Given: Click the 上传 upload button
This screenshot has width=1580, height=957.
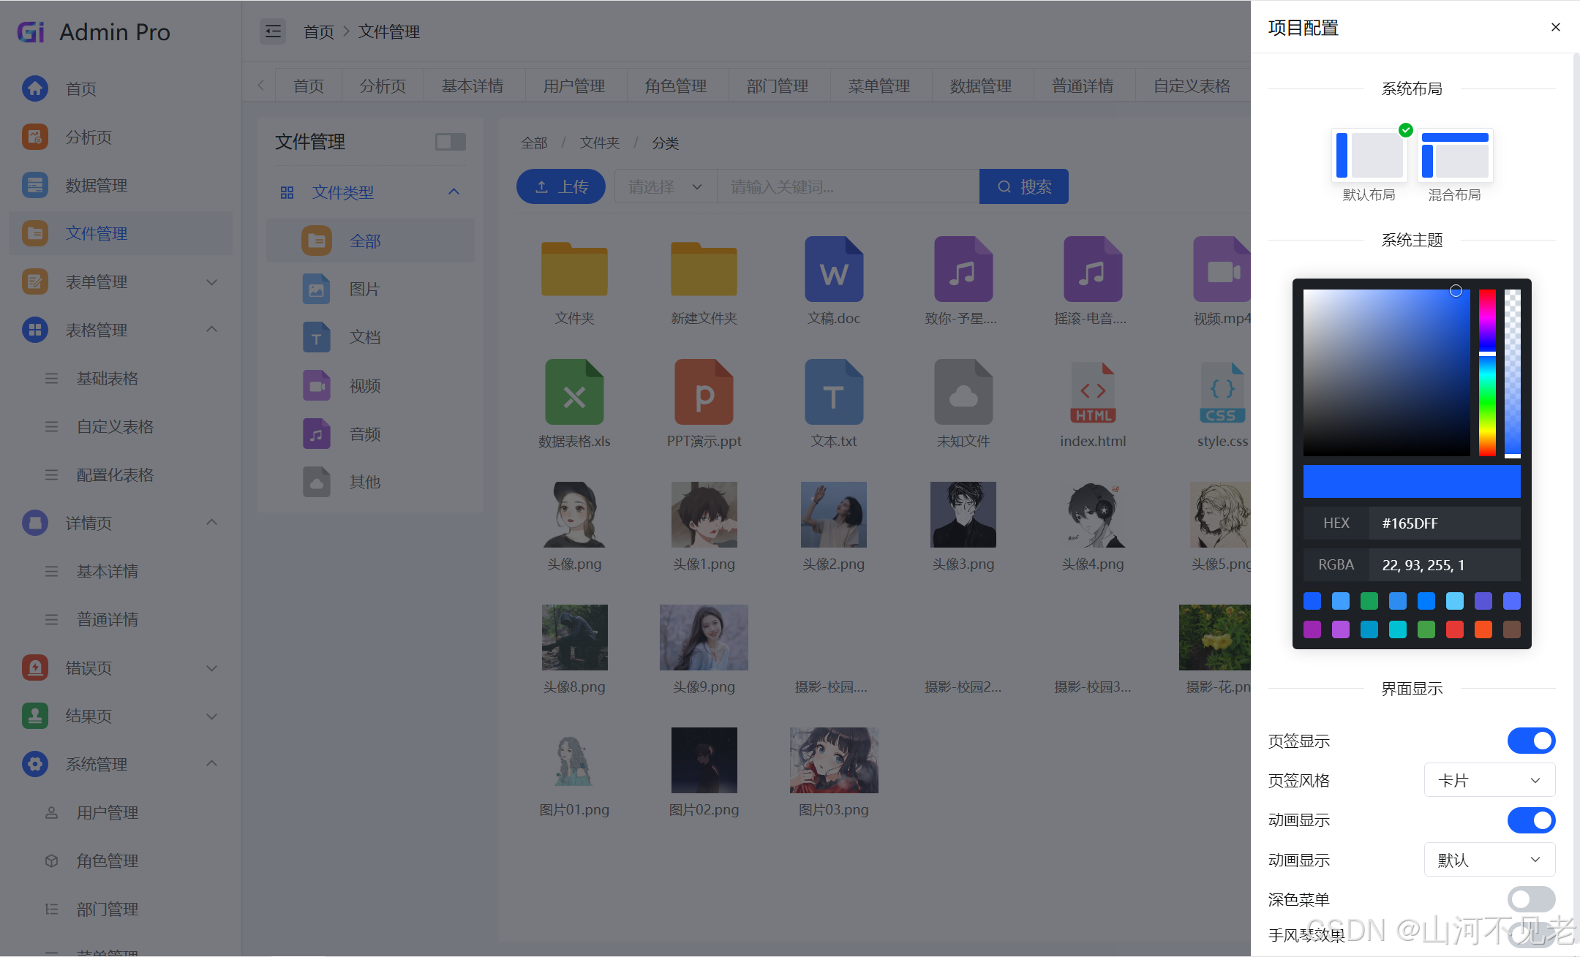Looking at the screenshot, I should click(561, 187).
